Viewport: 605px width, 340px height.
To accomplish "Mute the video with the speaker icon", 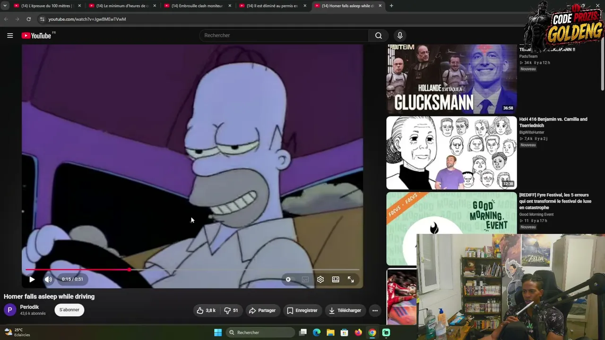I will pyautogui.click(x=48, y=280).
